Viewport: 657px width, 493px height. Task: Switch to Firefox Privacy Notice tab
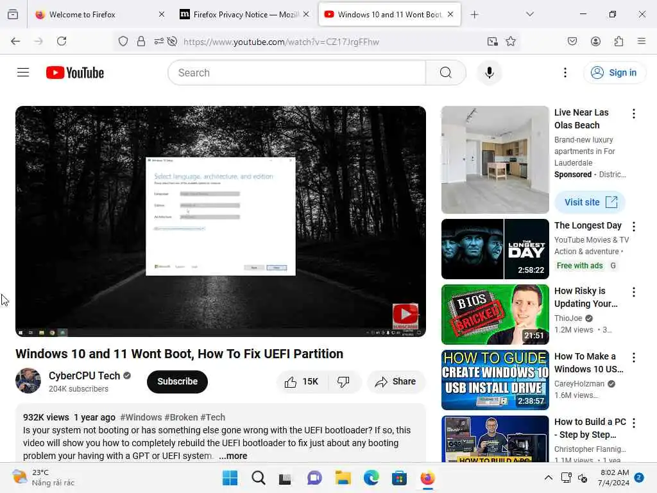pyautogui.click(x=244, y=14)
